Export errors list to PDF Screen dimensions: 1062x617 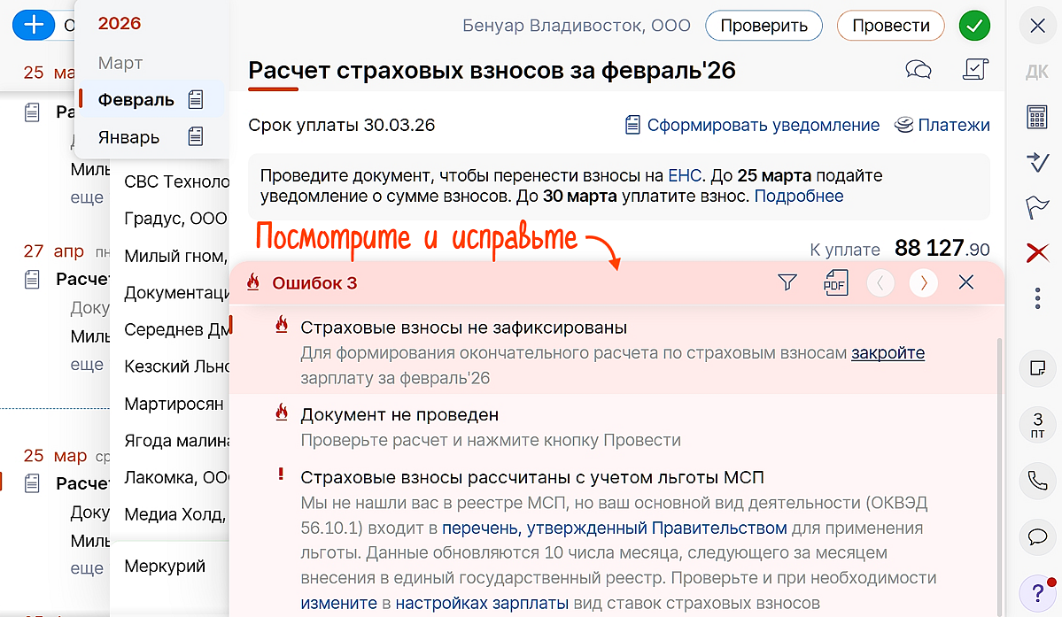835,282
